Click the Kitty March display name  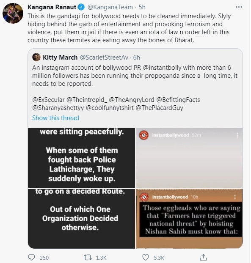coord(60,58)
